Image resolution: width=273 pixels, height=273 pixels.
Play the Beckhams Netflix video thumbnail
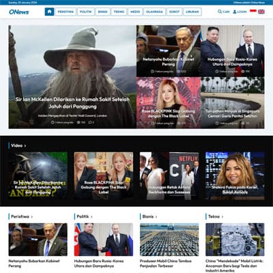tap(169, 176)
